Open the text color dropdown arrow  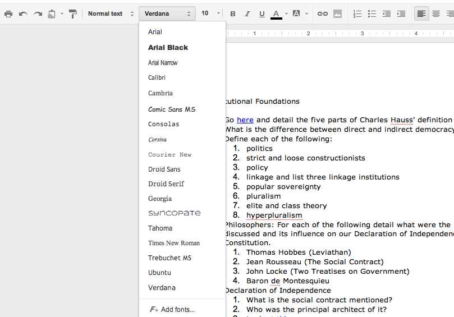click(x=286, y=13)
